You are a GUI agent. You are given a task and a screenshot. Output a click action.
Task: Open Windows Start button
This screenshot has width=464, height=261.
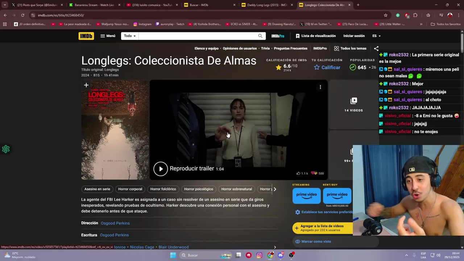point(173,255)
